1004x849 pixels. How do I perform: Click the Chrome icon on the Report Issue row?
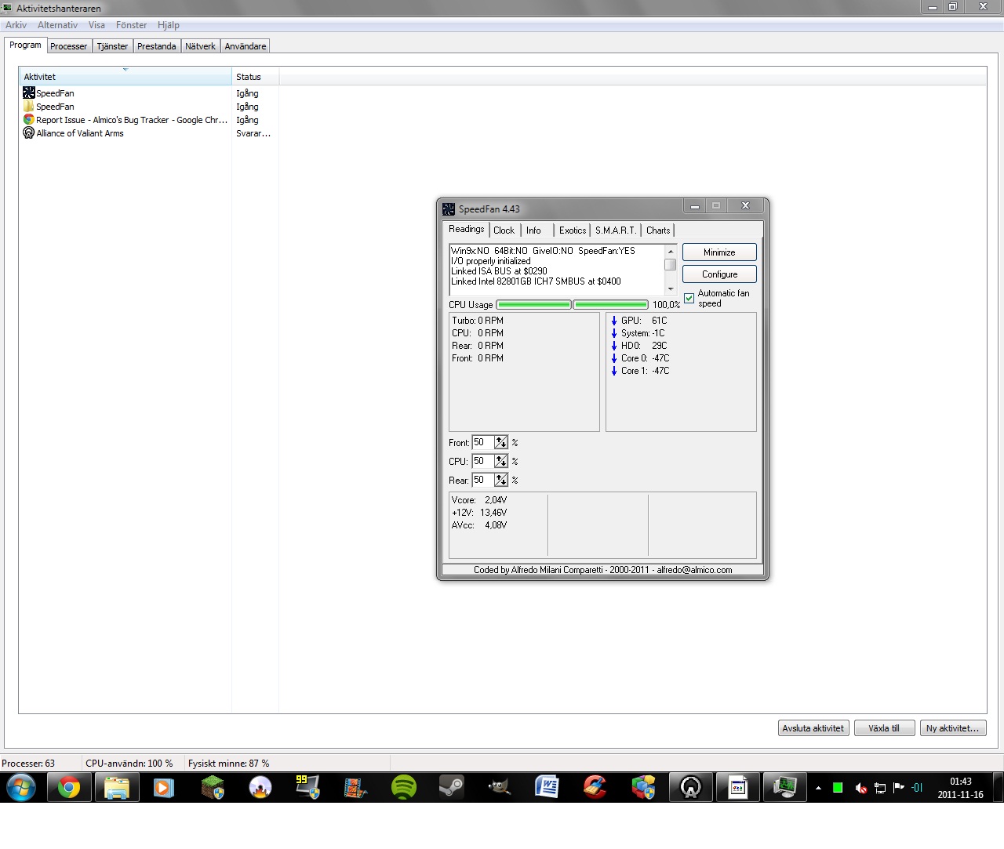(x=29, y=119)
